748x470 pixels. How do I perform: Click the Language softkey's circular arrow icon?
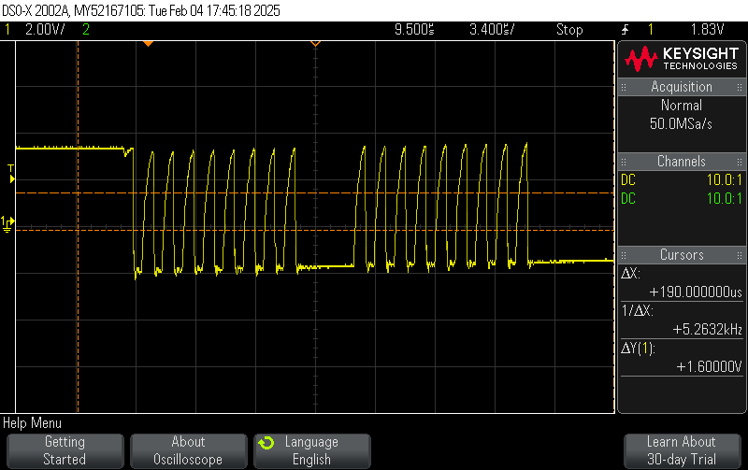[266, 442]
